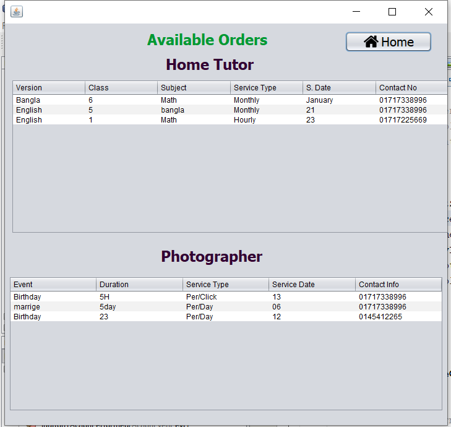
Task: Click the Contact No column header
Action: [411, 88]
